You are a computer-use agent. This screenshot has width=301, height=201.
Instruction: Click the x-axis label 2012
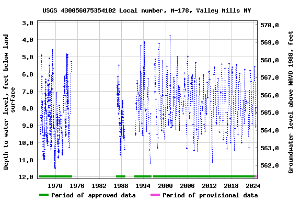[x=209, y=186]
